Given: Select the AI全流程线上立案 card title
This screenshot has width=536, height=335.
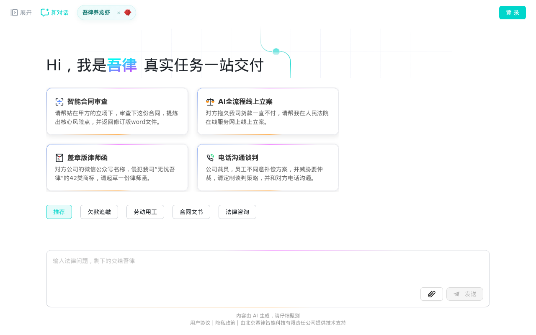Looking at the screenshot, I should tap(245, 102).
